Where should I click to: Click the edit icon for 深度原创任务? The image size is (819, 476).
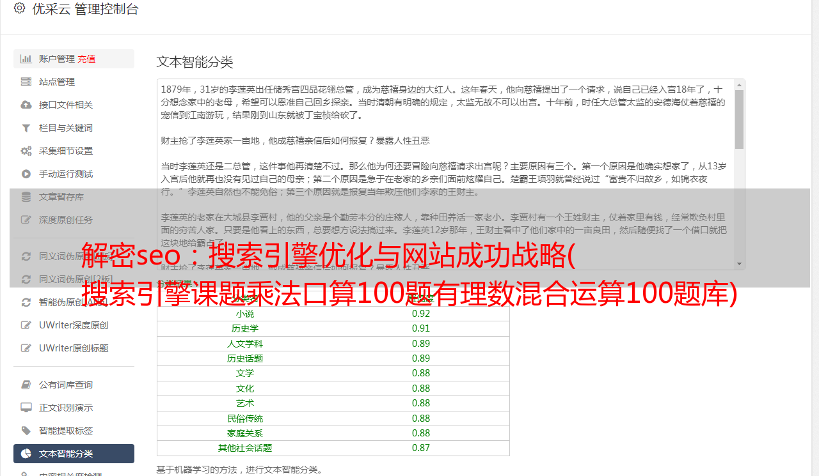[x=26, y=220]
